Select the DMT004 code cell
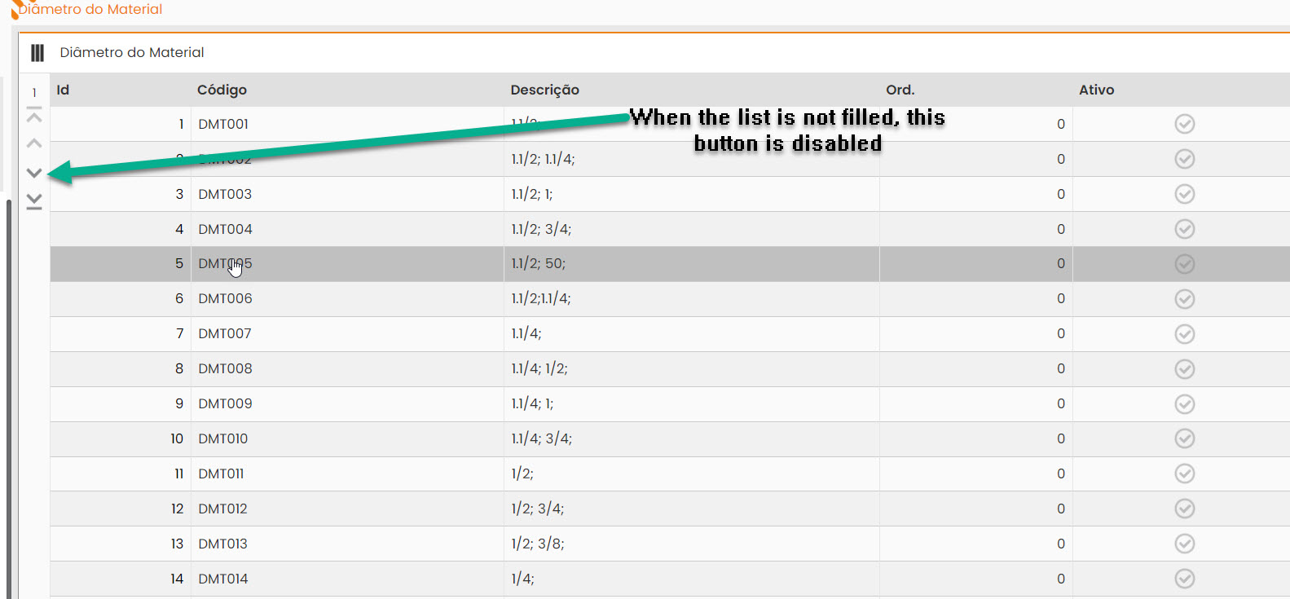 coord(347,229)
